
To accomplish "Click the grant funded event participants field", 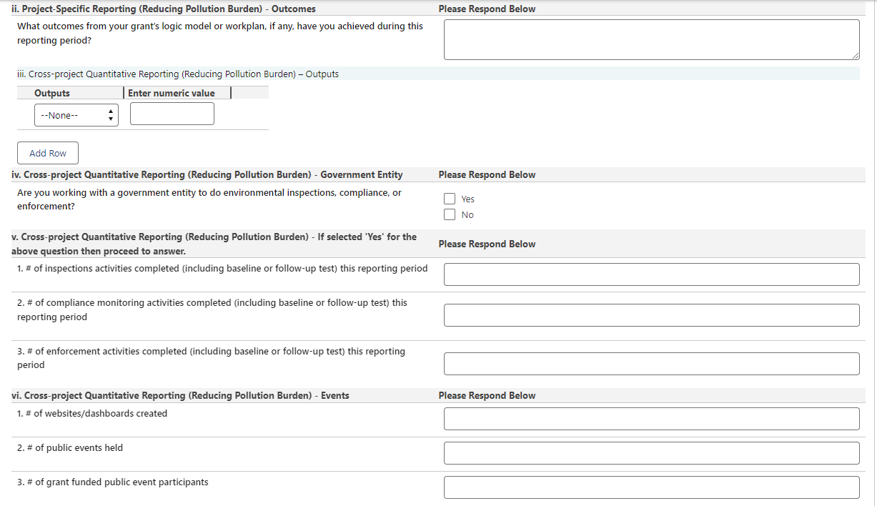I will 651,487.
